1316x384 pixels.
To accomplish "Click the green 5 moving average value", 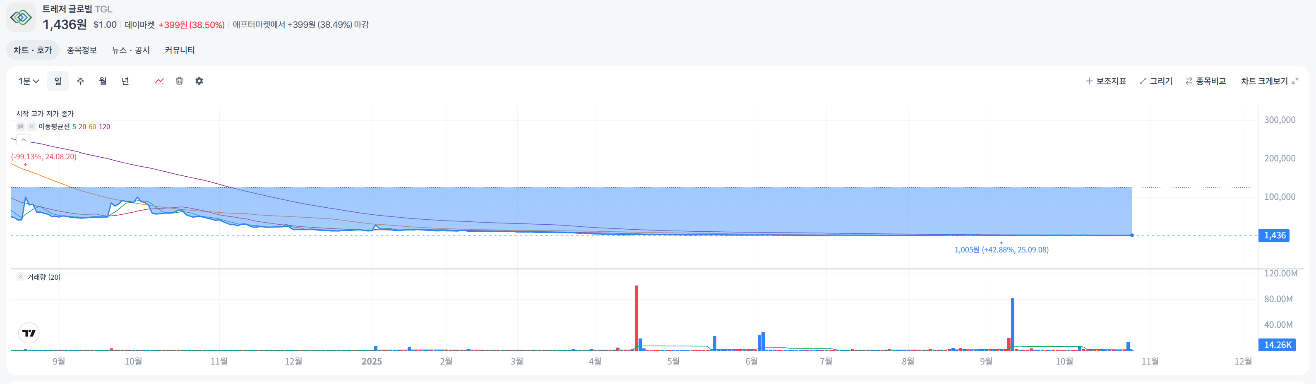I will click(74, 127).
